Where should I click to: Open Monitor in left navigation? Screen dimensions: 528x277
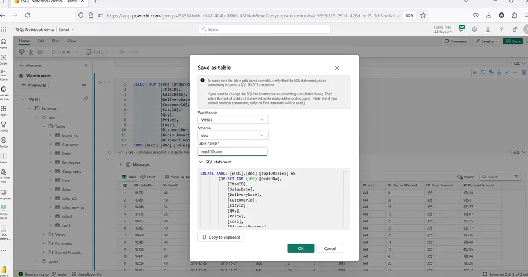click(3, 142)
